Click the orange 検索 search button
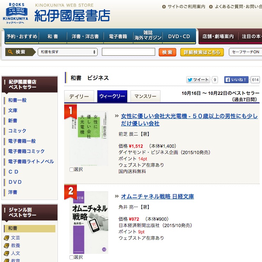 tap(167, 52)
